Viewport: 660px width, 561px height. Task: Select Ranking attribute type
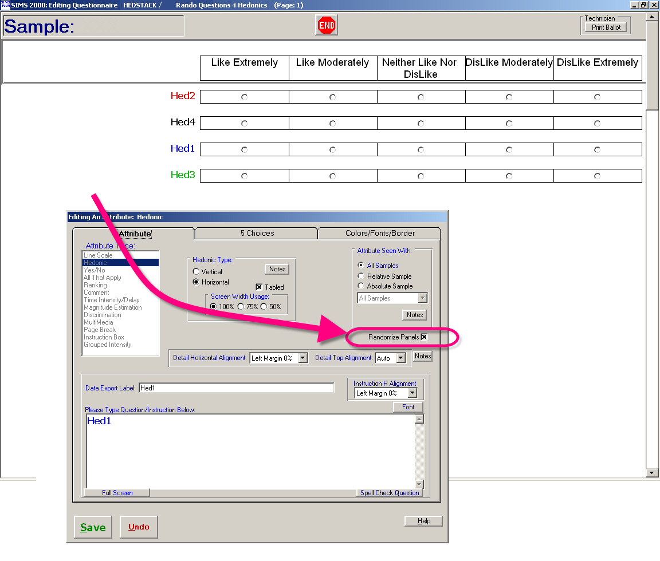120,285
